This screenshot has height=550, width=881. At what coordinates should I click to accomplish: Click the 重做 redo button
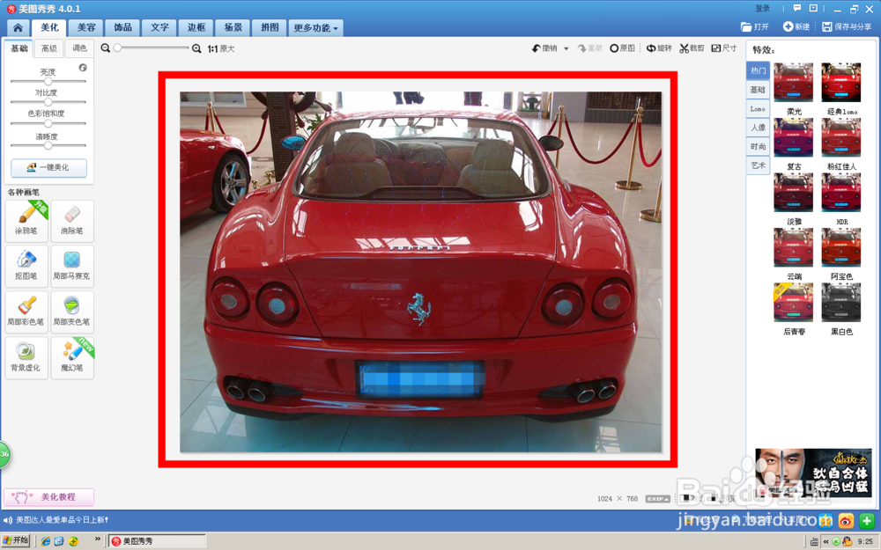point(590,48)
